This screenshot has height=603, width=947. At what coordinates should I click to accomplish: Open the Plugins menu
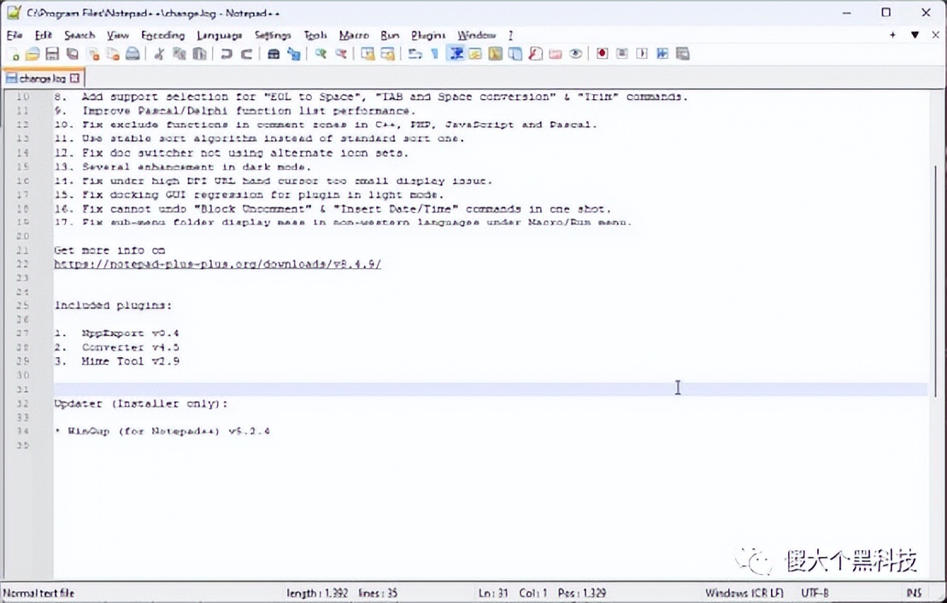(x=428, y=35)
